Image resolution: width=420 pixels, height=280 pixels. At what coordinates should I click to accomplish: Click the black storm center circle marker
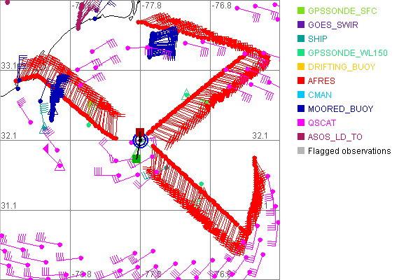[x=140, y=141]
